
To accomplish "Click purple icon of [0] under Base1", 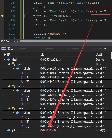I will click(22, 73).
